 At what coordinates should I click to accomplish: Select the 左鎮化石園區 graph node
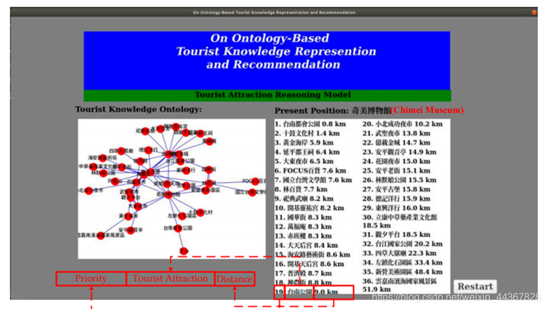[x=182, y=216]
